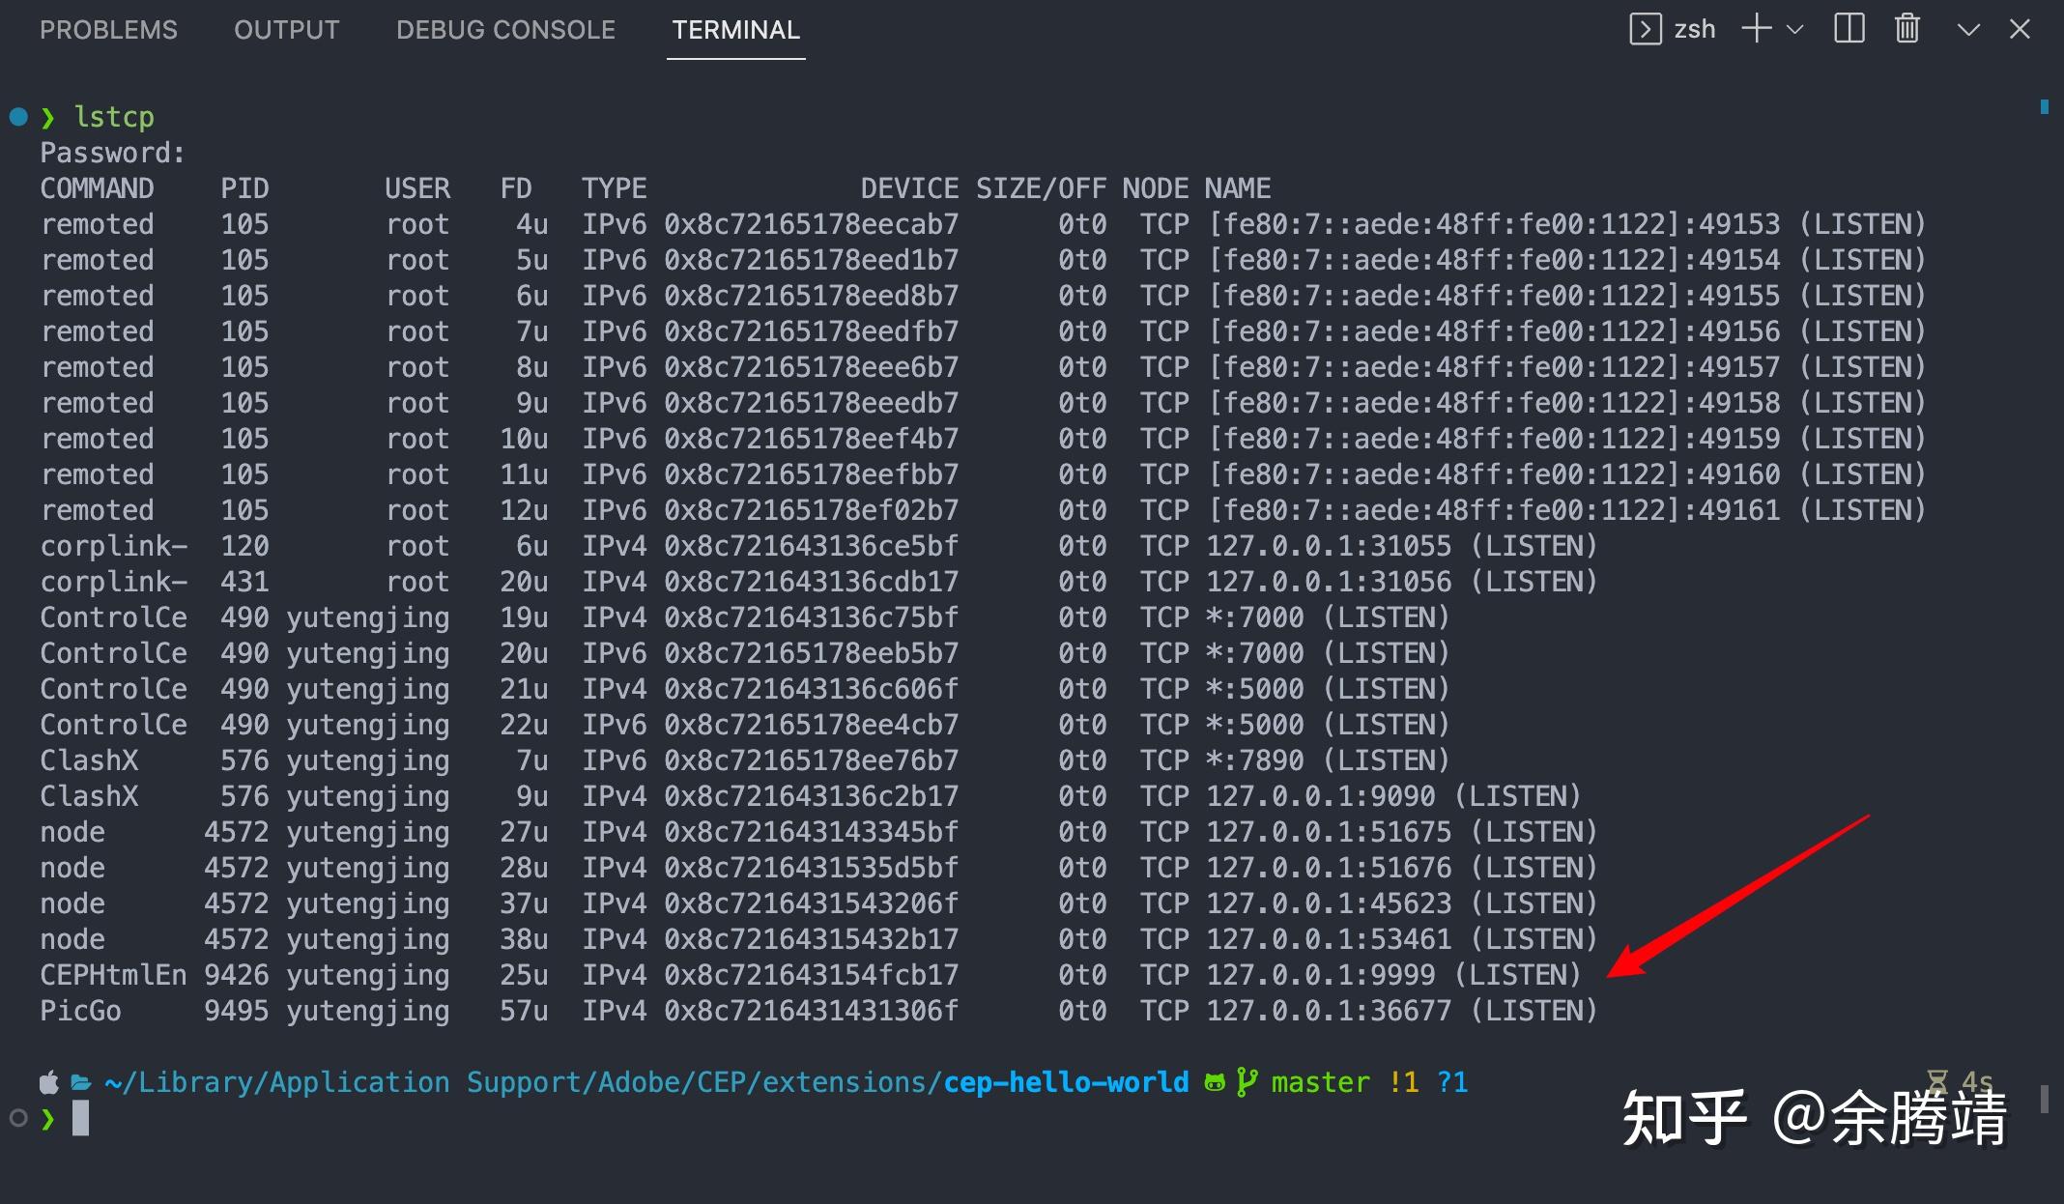Click the close terminal X icon

coord(2028,26)
